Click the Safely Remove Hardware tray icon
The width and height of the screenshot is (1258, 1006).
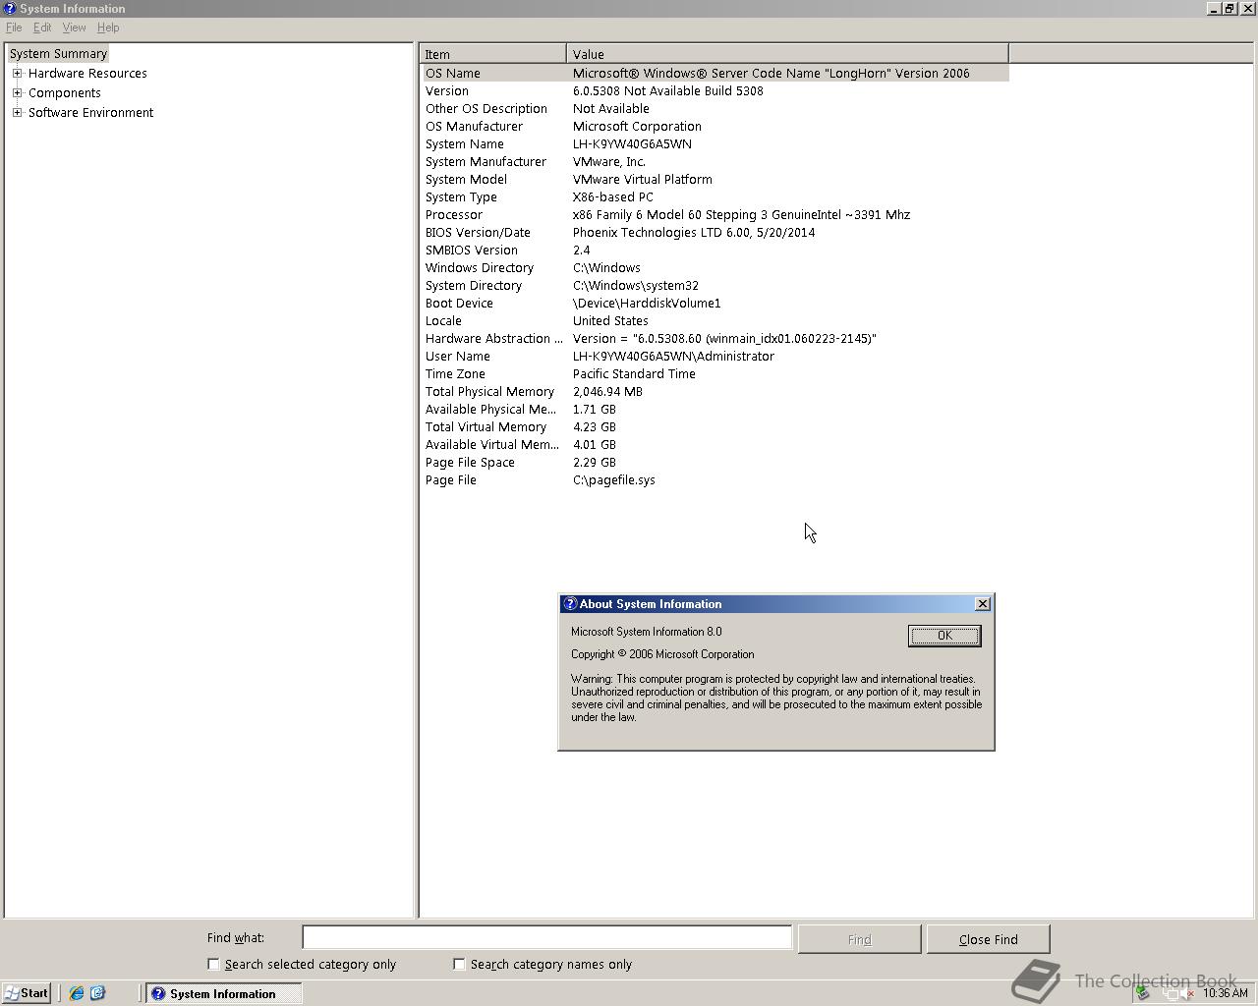[1142, 993]
